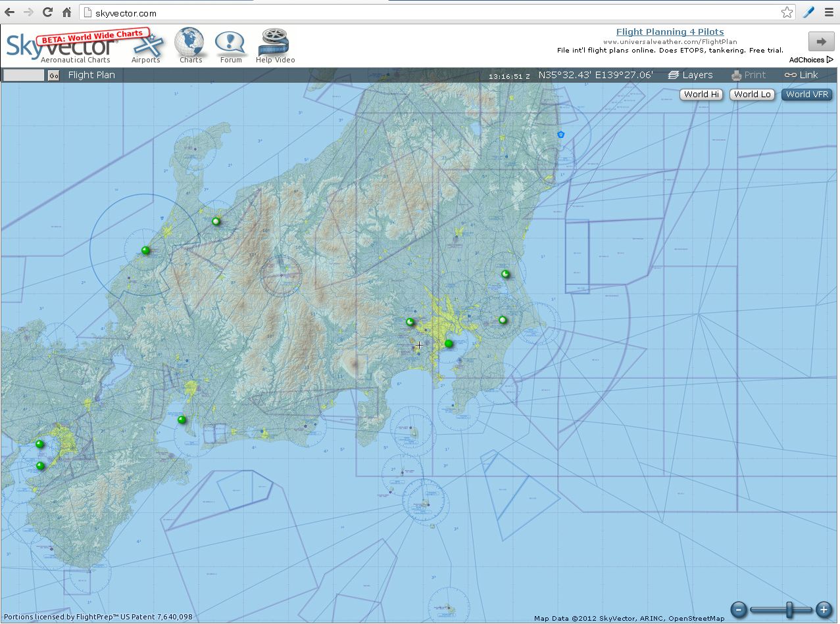840x624 pixels.
Task: Open the Forum speech bubble icon
Action: pos(230,43)
